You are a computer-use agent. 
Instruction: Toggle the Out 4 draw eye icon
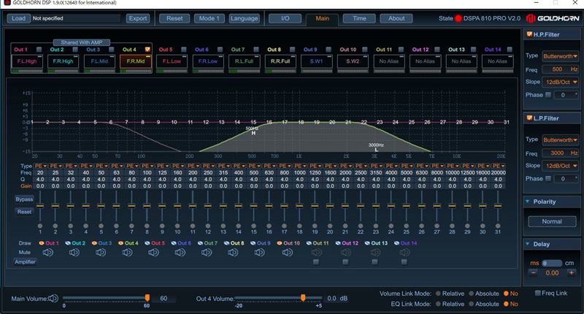point(120,243)
